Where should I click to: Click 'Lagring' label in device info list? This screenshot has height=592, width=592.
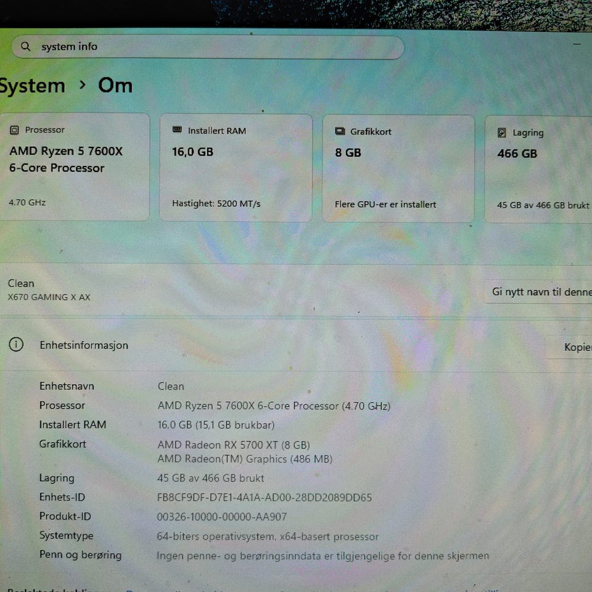coord(57,478)
